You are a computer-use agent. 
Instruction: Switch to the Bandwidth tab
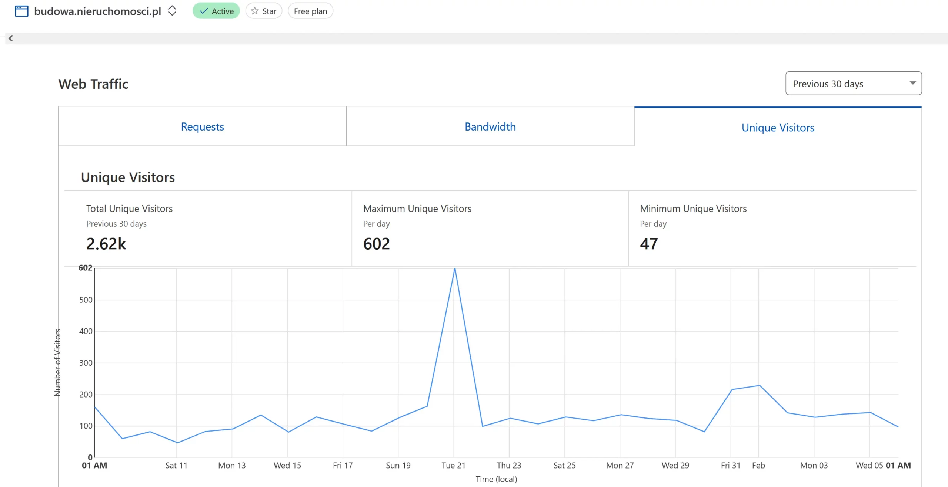pyautogui.click(x=490, y=126)
